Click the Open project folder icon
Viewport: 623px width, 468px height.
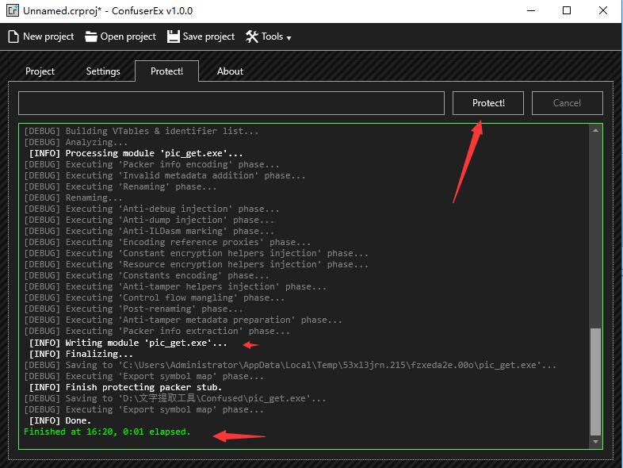point(91,36)
